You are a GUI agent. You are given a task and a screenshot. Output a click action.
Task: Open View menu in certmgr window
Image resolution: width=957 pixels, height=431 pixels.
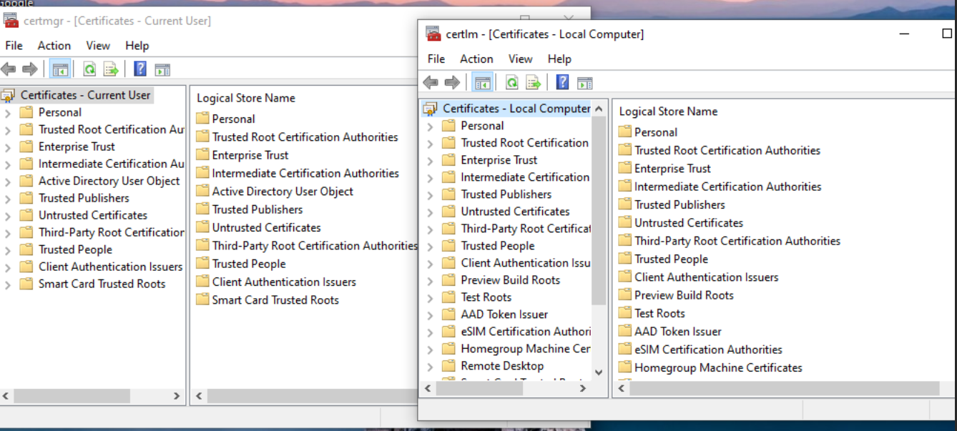[98, 46]
